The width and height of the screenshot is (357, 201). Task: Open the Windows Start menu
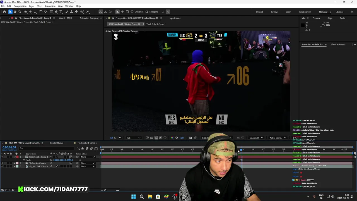[x=134, y=197]
